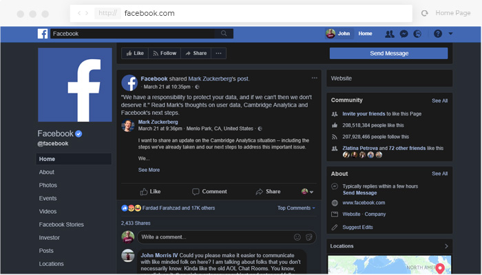Click See All in the About panel
The image size is (482, 275).
coord(439,174)
